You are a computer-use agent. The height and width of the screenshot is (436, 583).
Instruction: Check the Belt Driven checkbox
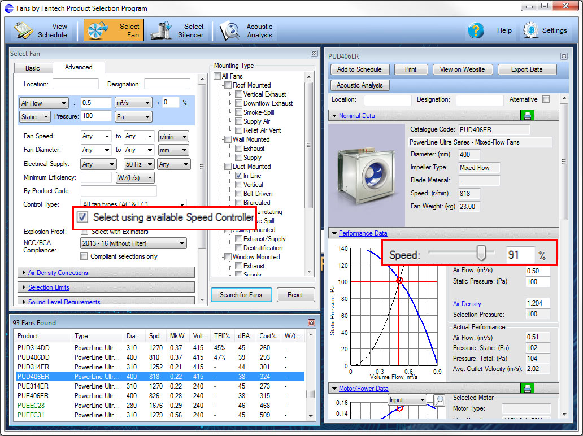click(239, 194)
